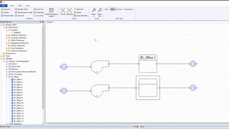
Task: Click the Zoom In magnifier icon
Action: [94, 10]
